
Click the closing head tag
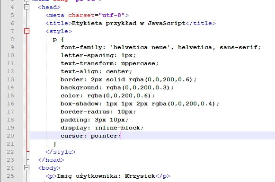51,160
